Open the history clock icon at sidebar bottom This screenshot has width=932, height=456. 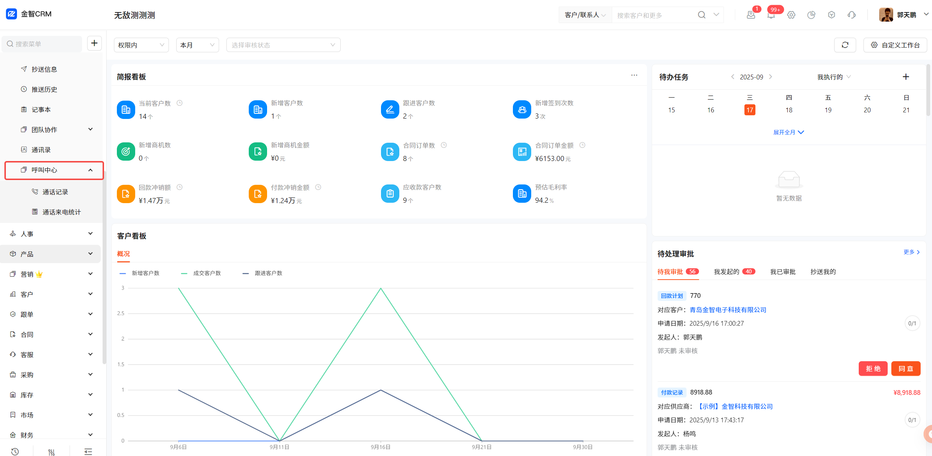(15, 451)
